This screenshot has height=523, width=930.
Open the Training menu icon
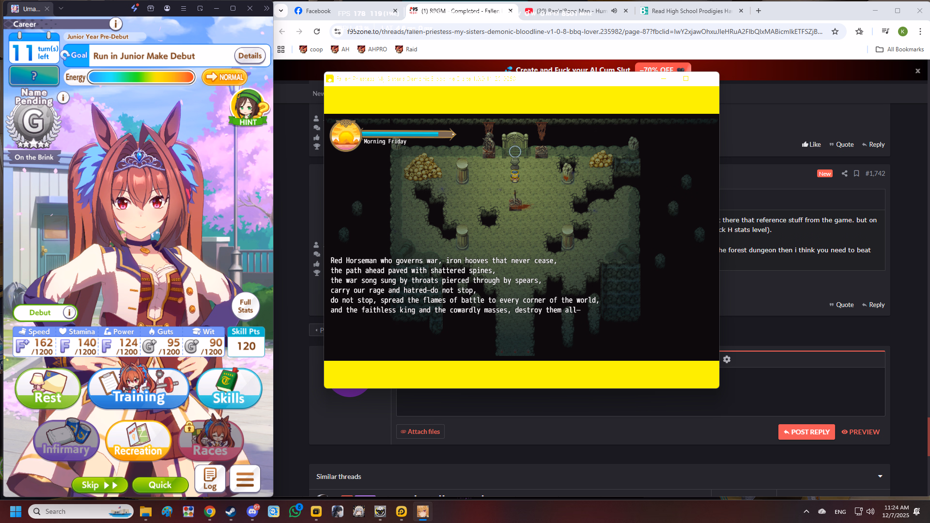pyautogui.click(x=139, y=389)
